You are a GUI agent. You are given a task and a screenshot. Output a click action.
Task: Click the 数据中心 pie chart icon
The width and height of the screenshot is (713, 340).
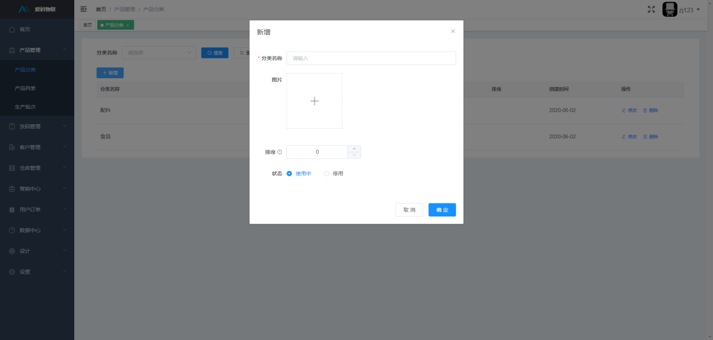(x=12, y=230)
